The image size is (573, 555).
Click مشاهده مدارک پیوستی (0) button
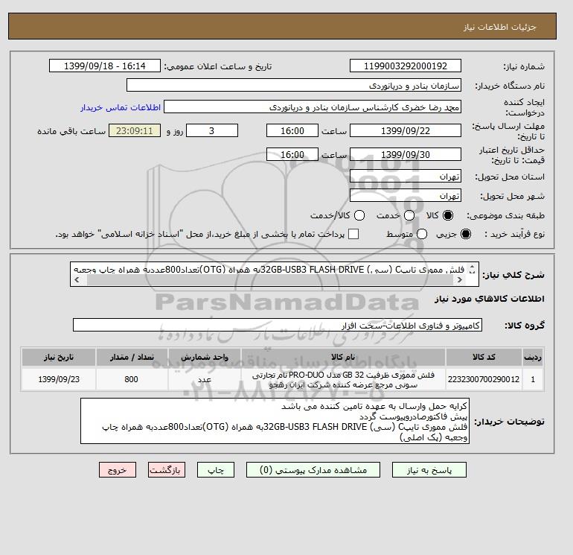coord(313,470)
